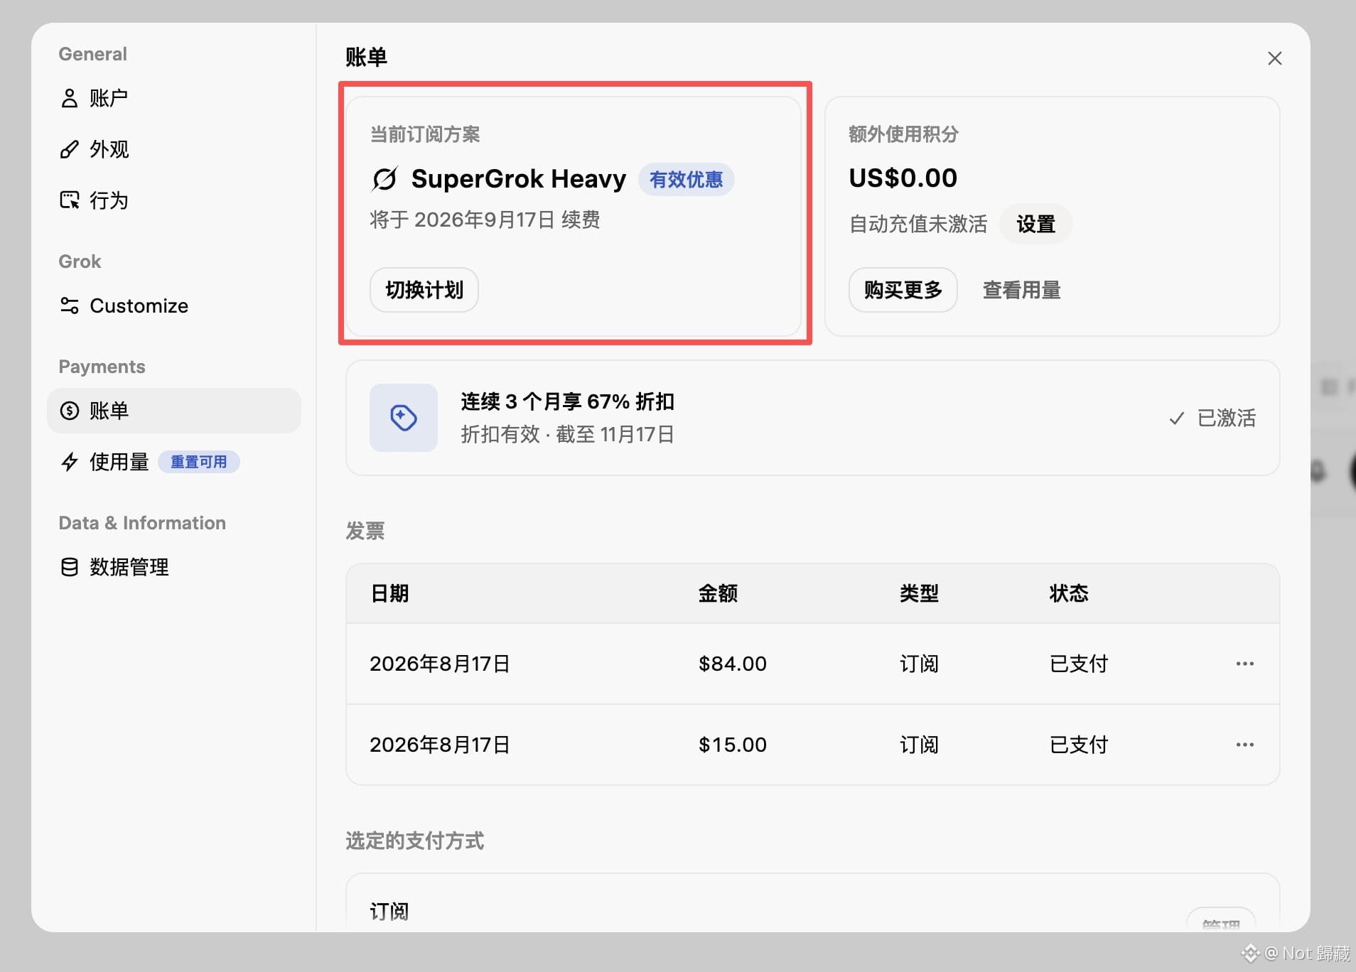Click the 购买更多 button

pos(903,290)
